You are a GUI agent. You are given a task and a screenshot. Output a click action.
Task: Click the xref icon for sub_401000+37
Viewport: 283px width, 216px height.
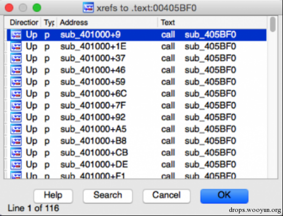pyautogui.click(x=16, y=58)
